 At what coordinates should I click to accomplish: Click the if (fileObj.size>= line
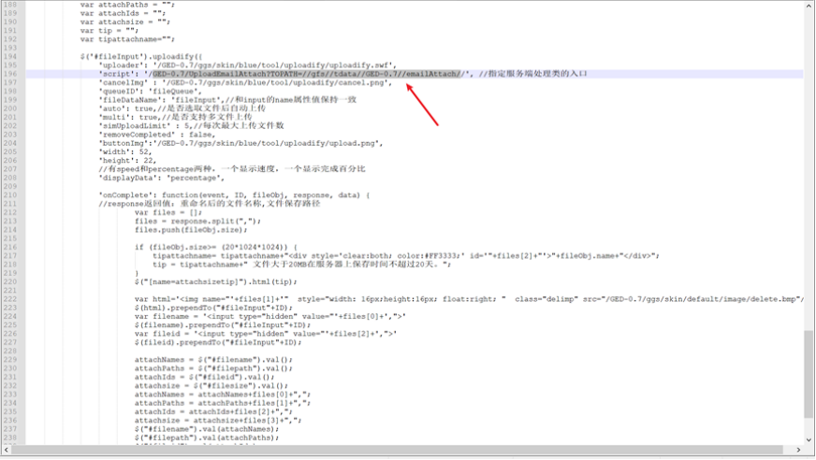(216, 247)
